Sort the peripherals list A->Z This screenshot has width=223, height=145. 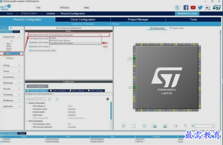click(x=16, y=32)
